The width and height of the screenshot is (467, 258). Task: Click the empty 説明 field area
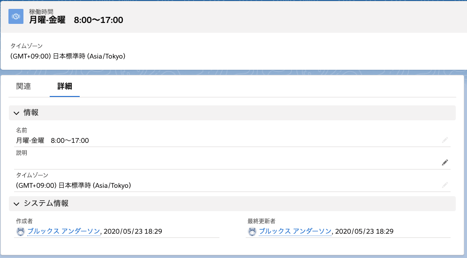click(x=226, y=162)
